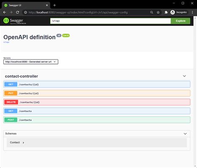This screenshot has width=197, height=168.
Task: Open the /v1/api link under the title
Action: [x=6, y=42]
